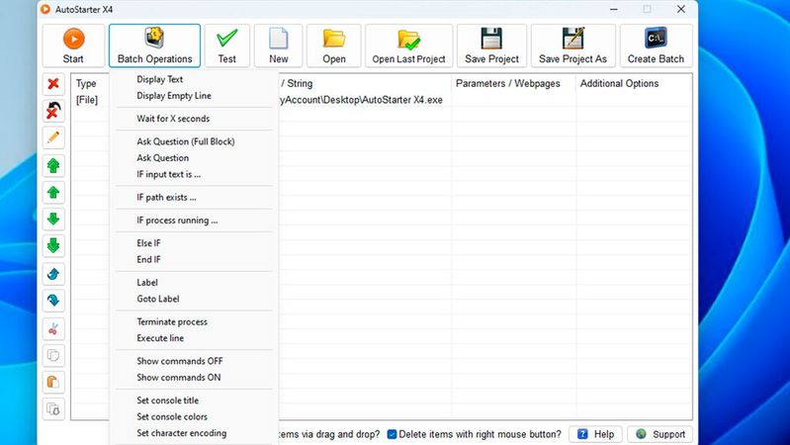
Task: Move item to top with double up arrow
Action: click(53, 165)
